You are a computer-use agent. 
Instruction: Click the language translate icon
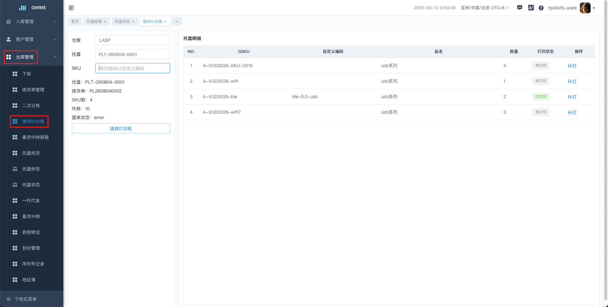point(531,8)
